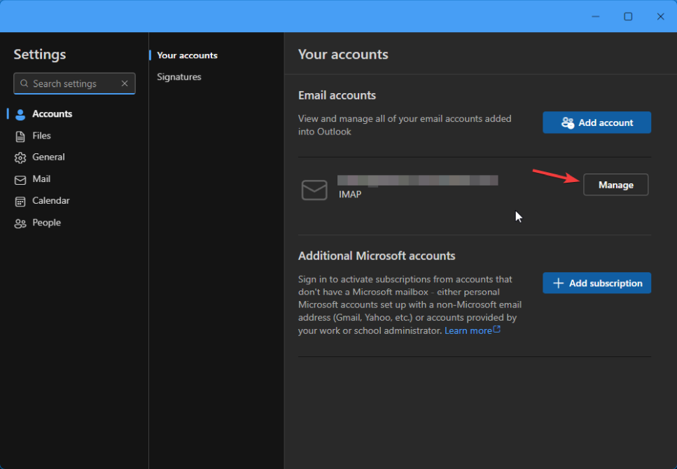677x469 pixels.
Task: Focus the Search settings input
Action: [x=74, y=83]
